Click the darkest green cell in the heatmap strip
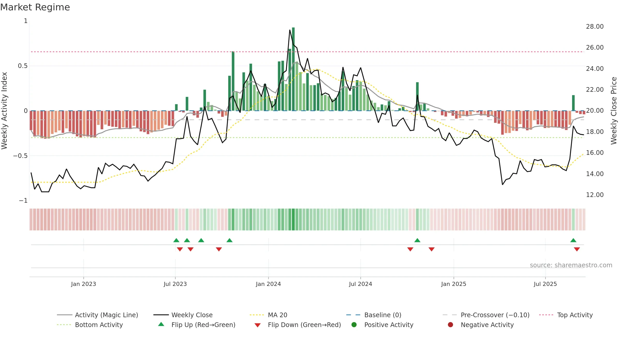Image resolution: width=621 pixels, height=349 pixels. pyautogui.click(x=293, y=219)
